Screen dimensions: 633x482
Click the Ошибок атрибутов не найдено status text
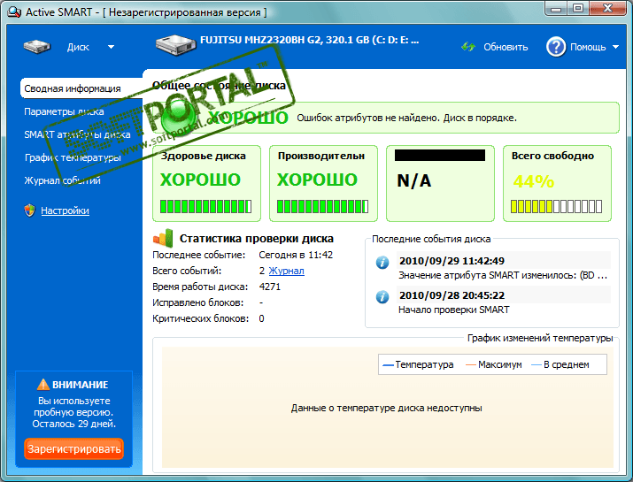point(406,118)
